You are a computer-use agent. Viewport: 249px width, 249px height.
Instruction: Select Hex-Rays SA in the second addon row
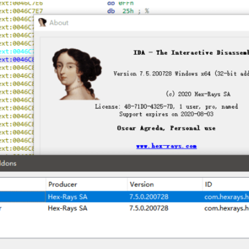pyautogui.click(x=68, y=208)
